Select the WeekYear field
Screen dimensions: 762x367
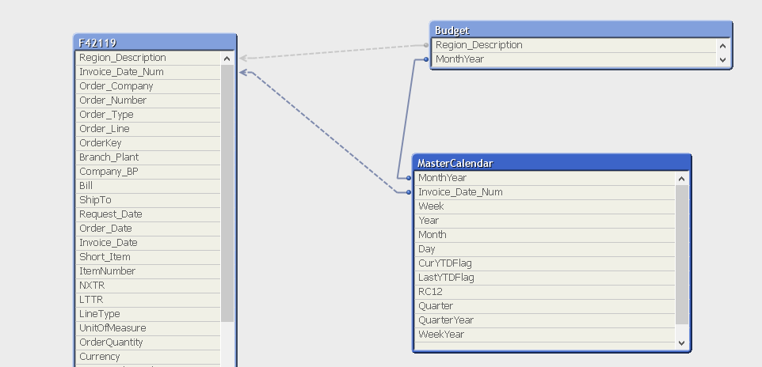pos(545,335)
